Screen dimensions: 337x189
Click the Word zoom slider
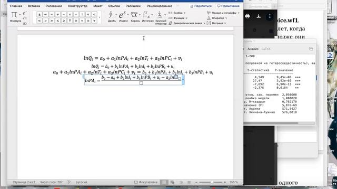tap(211, 182)
